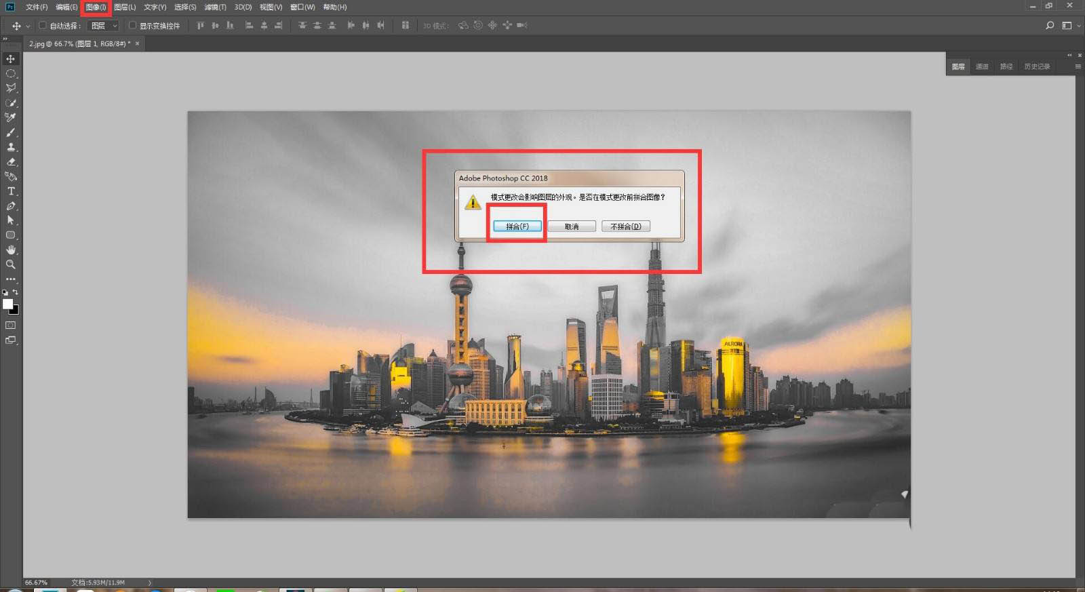Screen dimensions: 1085x592
Task: Select the Clone Stamp tool
Action: click(11, 147)
